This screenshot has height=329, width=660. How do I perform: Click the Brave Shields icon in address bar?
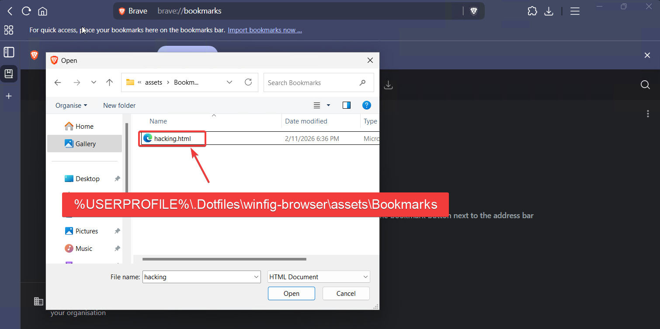[474, 11]
